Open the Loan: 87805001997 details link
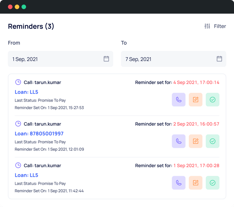This screenshot has height=207, width=234. pyautogui.click(x=39, y=134)
